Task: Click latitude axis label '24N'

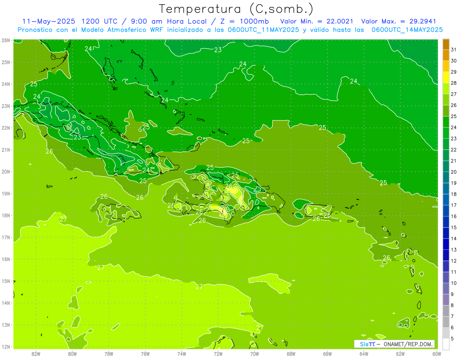Action: coord(5,84)
